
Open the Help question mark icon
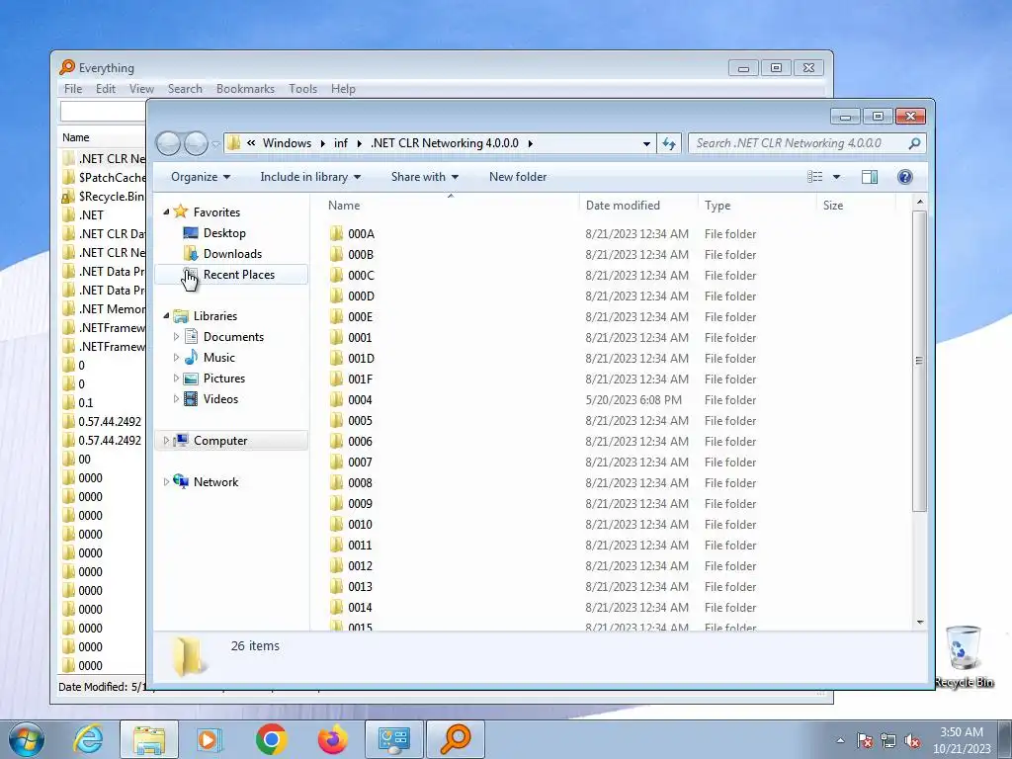(x=905, y=177)
